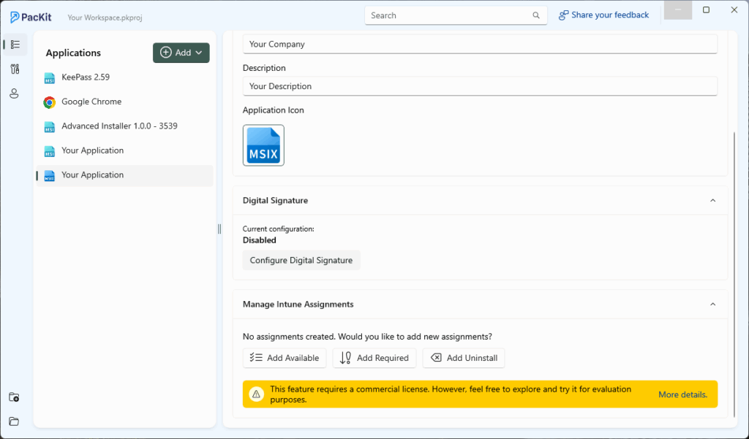Select Google Chrome in applications list
749x439 pixels.
coord(91,102)
